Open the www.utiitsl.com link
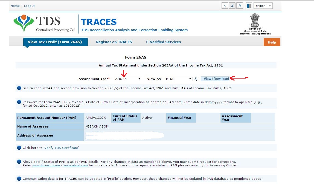This screenshot has width=314, height=188. tap(75, 165)
